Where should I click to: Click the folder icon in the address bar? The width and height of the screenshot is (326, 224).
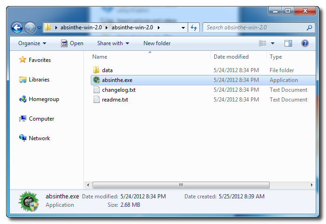48,27
